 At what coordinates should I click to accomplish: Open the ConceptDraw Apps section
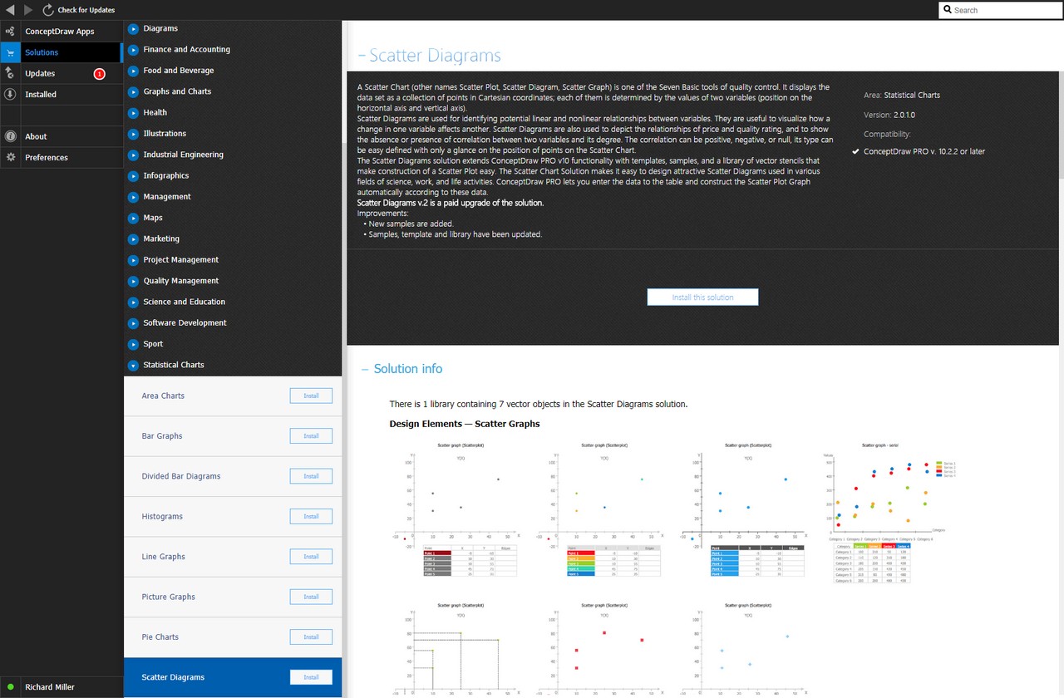pyautogui.click(x=62, y=32)
